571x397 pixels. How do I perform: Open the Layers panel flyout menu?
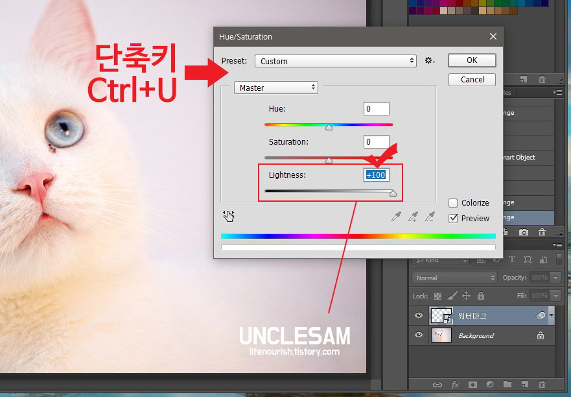tap(557, 245)
